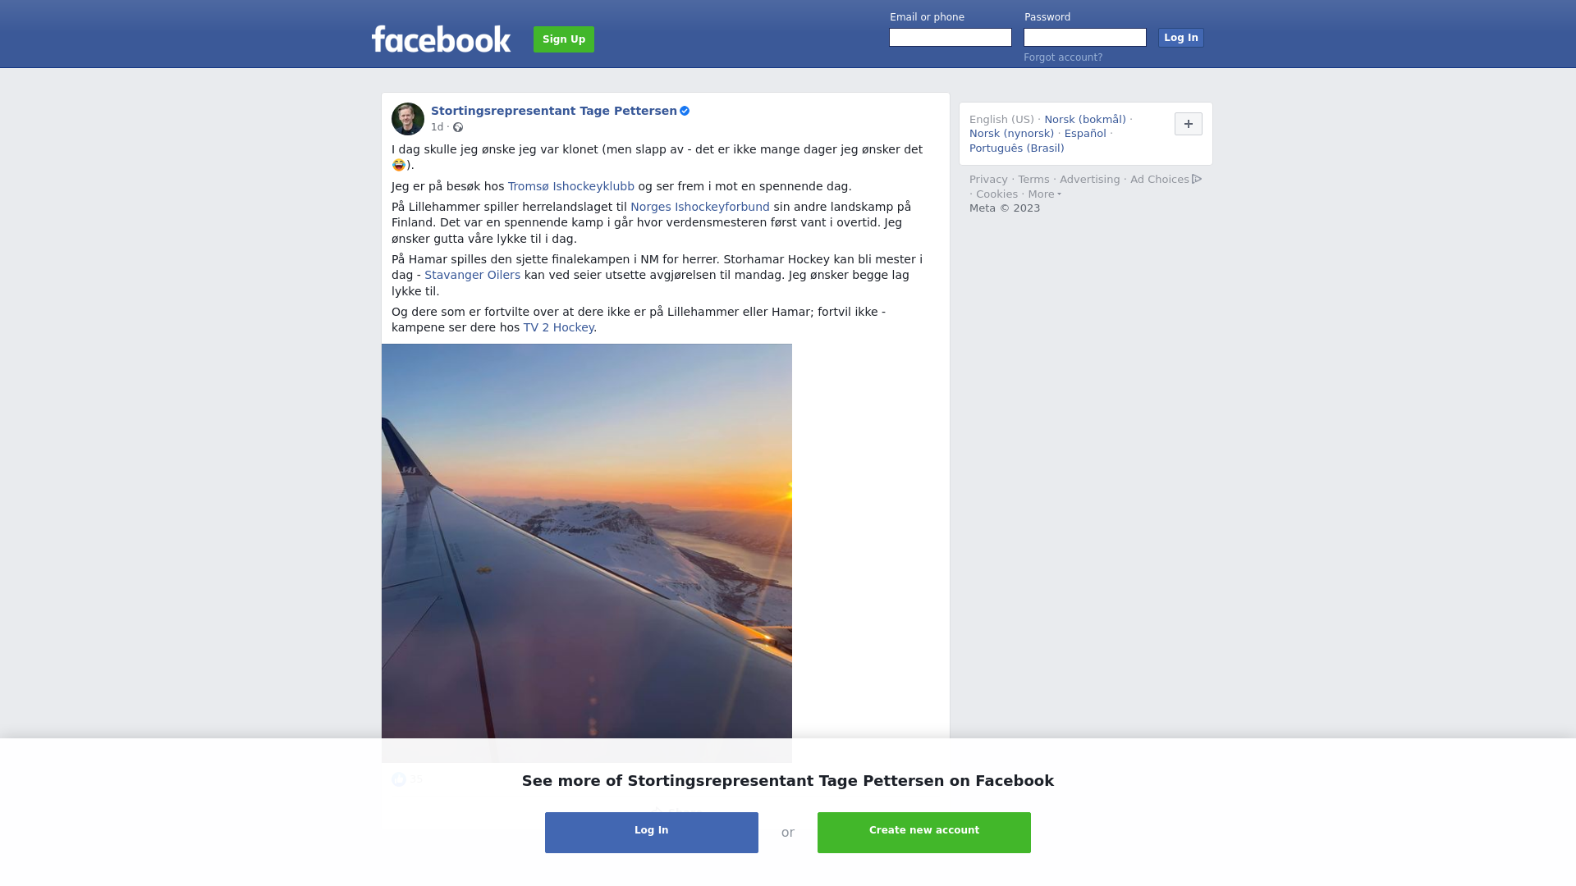Click the blue Log In banner button
The image size is (1576, 886).
652,833
